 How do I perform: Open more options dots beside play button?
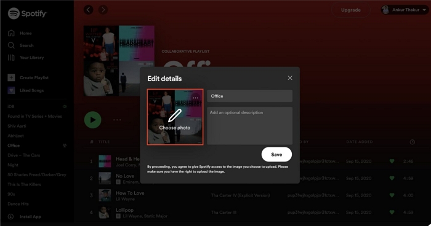click(x=117, y=120)
